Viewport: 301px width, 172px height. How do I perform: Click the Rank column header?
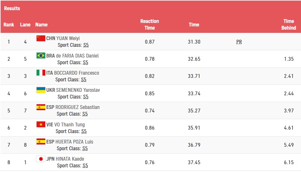[9, 25]
